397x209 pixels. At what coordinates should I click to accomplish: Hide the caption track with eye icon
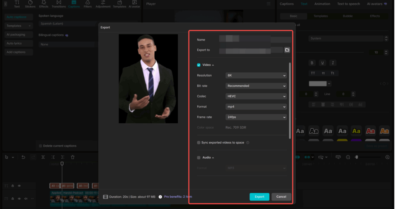pos(19,186)
